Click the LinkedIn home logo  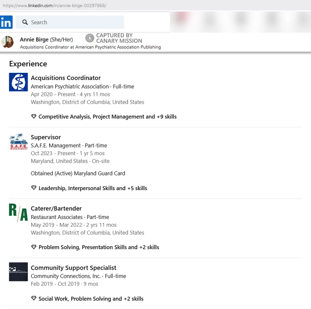click(6, 22)
